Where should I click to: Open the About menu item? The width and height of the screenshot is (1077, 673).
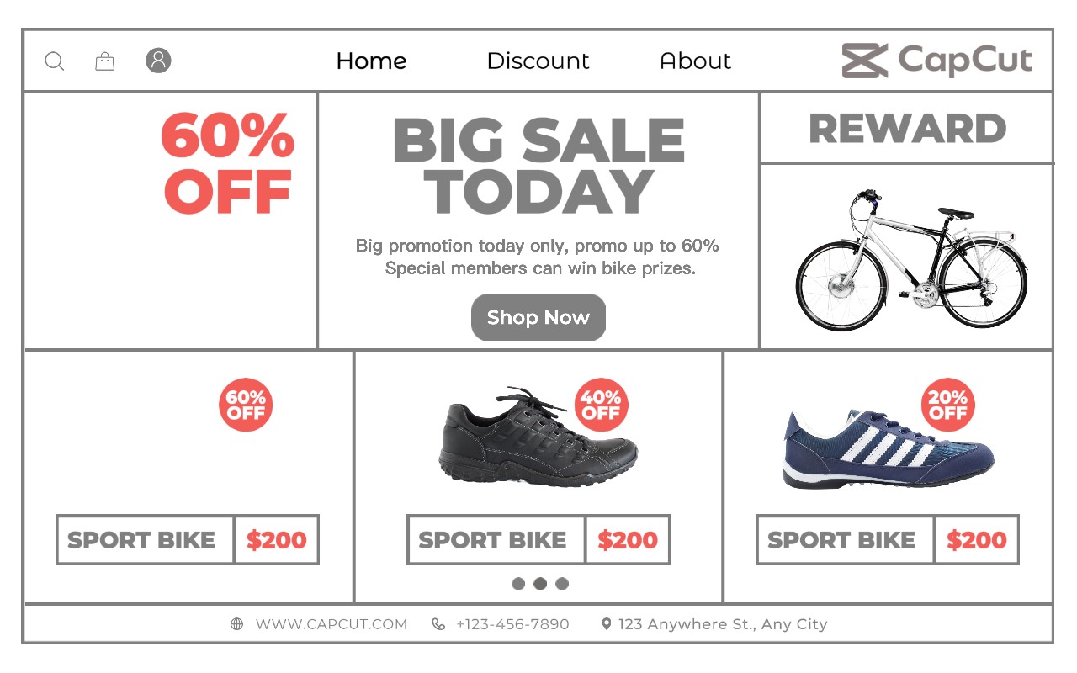pos(695,61)
